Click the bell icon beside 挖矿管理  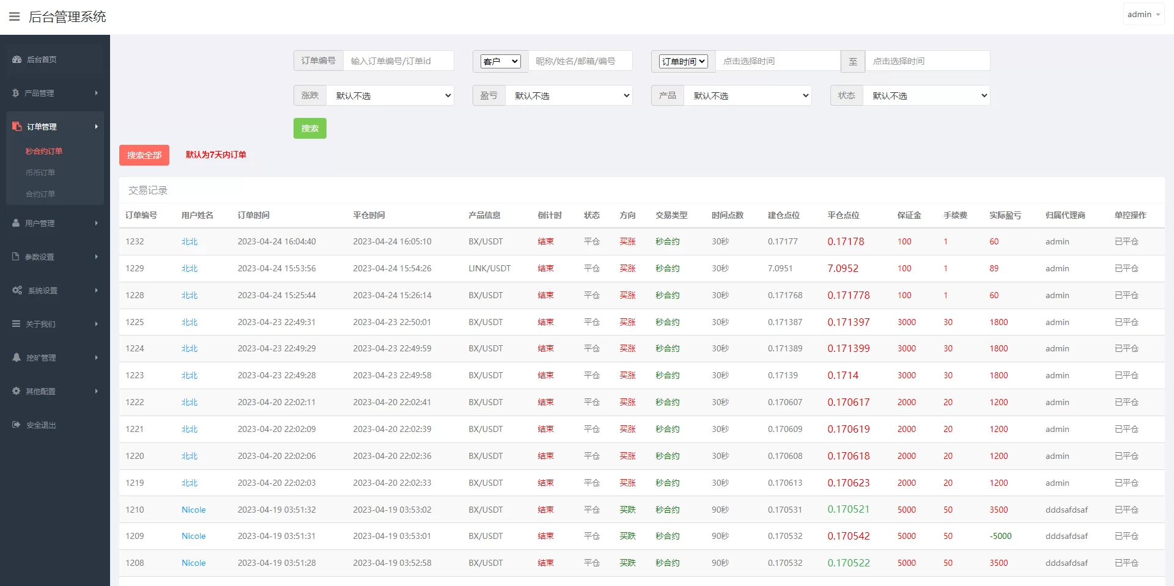[x=17, y=357]
